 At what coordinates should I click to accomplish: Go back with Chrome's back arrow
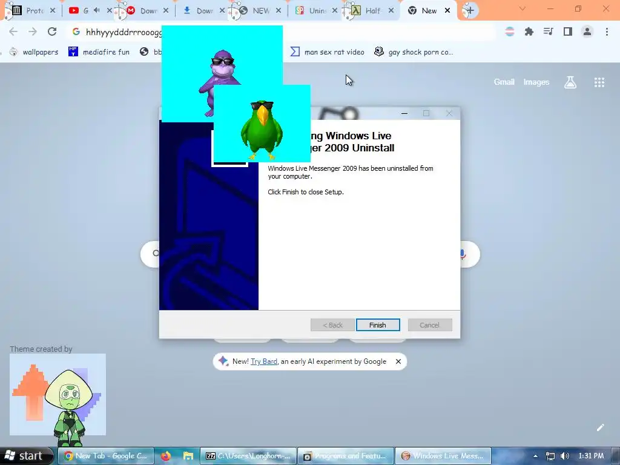click(13, 31)
